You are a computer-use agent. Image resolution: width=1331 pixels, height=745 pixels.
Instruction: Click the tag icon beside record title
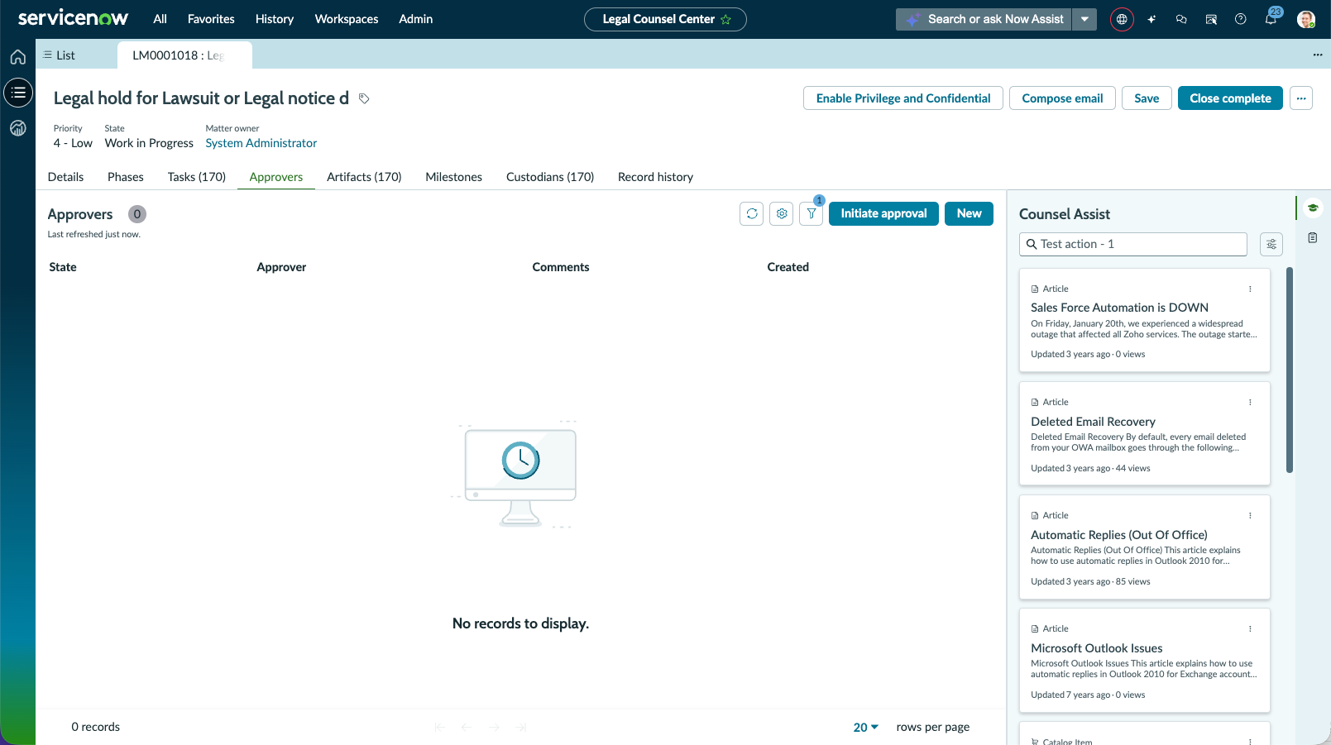point(364,98)
